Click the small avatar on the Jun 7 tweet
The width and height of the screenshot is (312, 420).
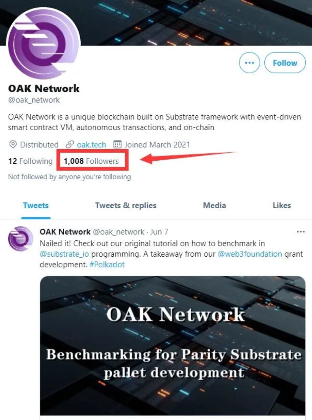tap(20, 239)
